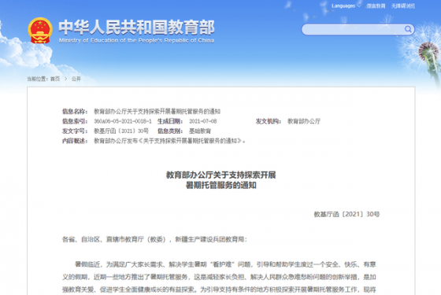Click the title's second line 暑期托管服务的通知
The image size is (441, 295).
(x=220, y=186)
